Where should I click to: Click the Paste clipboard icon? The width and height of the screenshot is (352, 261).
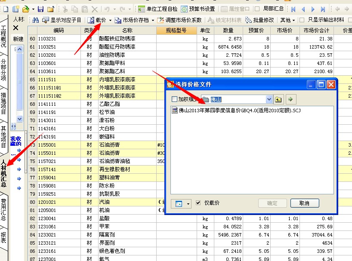(x=85, y=9)
